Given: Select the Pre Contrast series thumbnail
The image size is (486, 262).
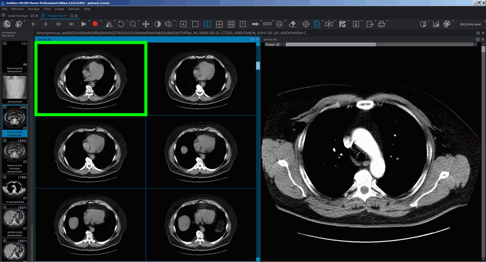Looking at the screenshot, I should click(15, 121).
